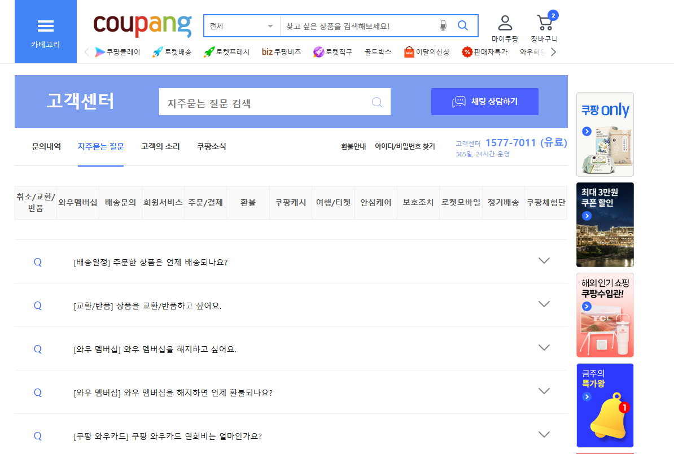Expand 와우 멤버십을 해지하고 싶어요 chevron
The width and height of the screenshot is (674, 454).
pos(544,347)
